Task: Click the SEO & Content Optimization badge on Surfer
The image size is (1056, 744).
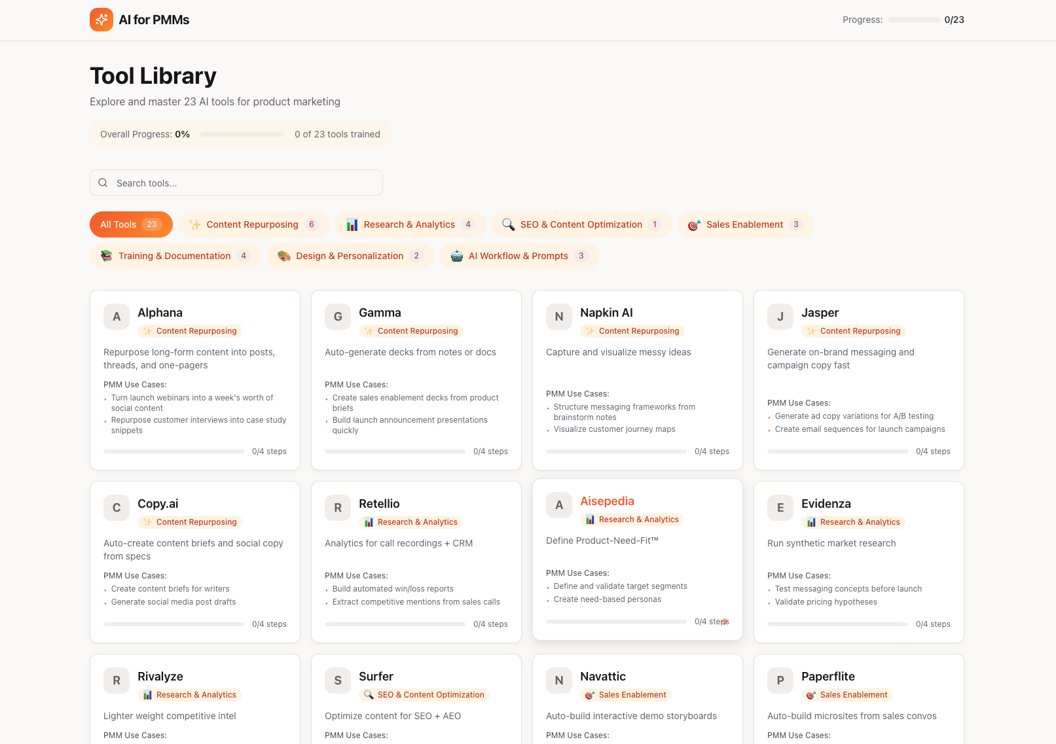Action: (424, 695)
